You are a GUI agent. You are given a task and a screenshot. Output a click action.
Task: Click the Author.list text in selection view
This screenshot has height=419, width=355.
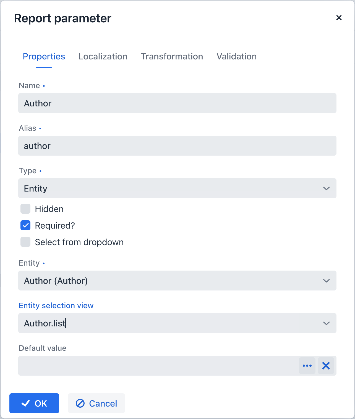(x=45, y=323)
